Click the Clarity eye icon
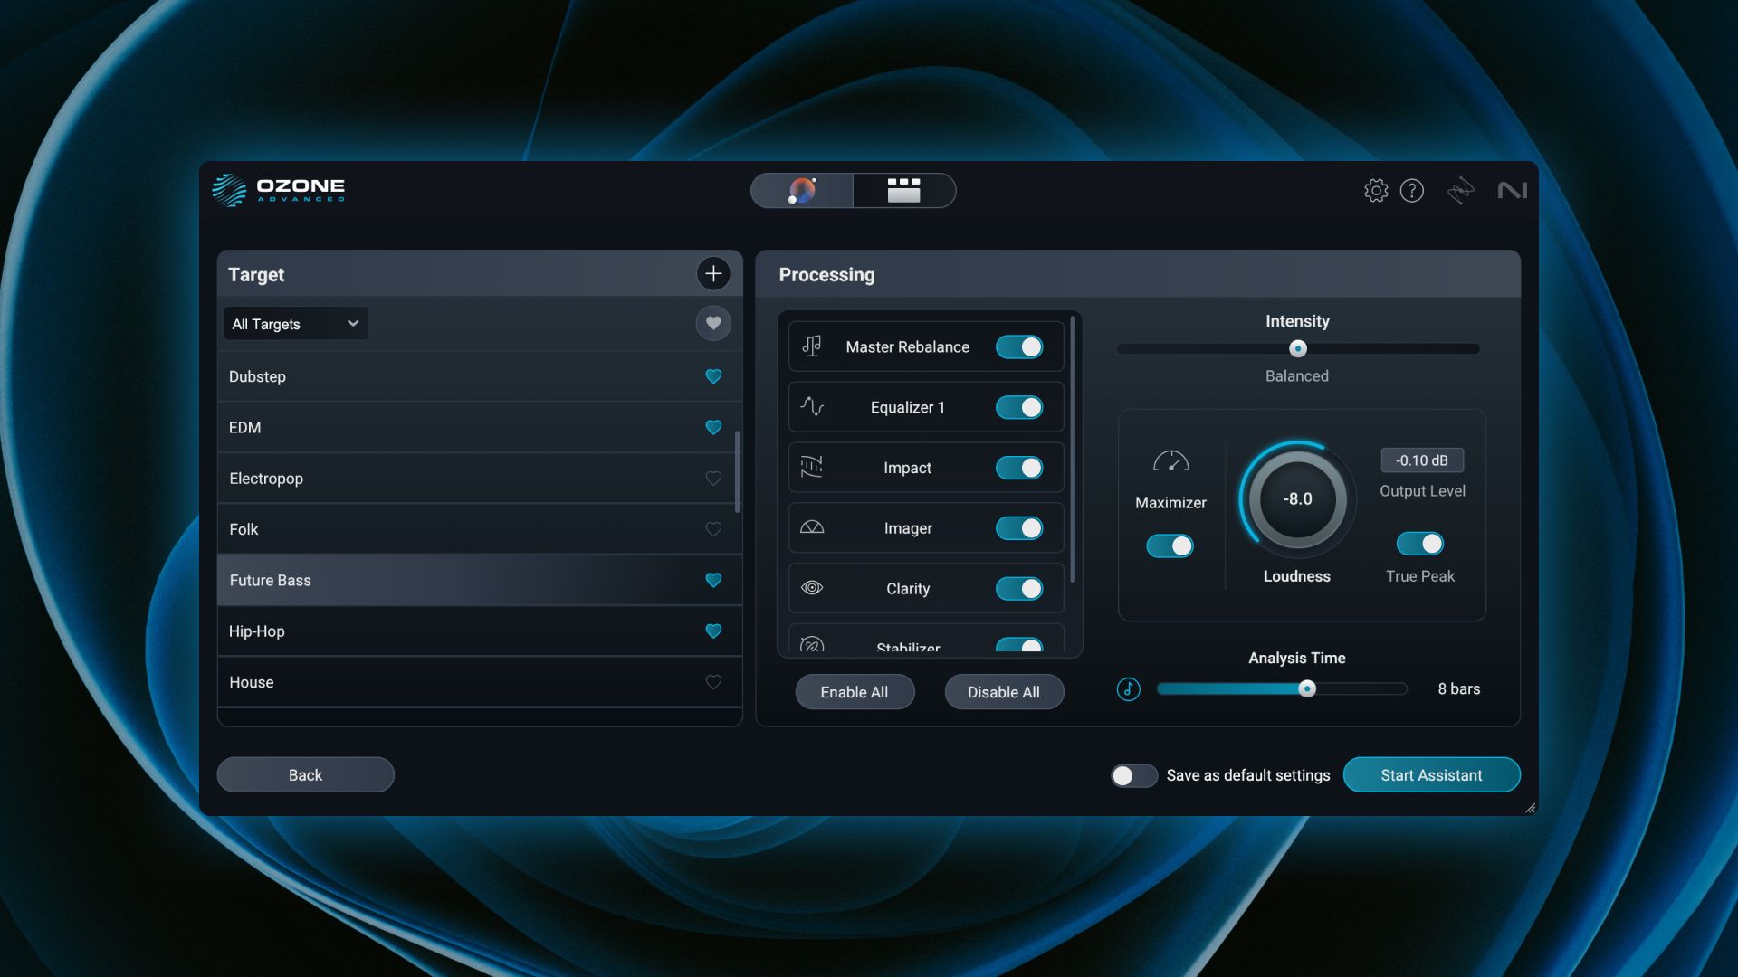The height and width of the screenshot is (977, 1738). tap(812, 588)
